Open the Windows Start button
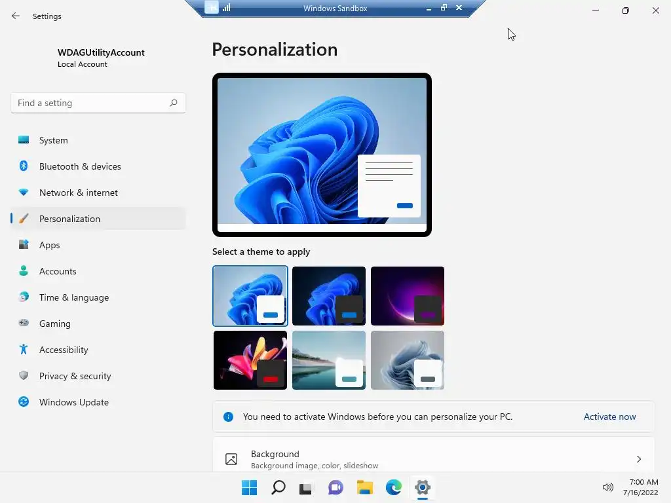 click(x=249, y=487)
